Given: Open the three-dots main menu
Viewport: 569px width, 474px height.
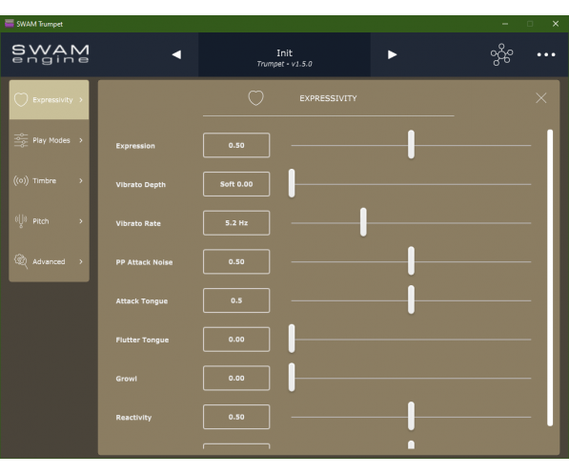Looking at the screenshot, I should (x=546, y=54).
